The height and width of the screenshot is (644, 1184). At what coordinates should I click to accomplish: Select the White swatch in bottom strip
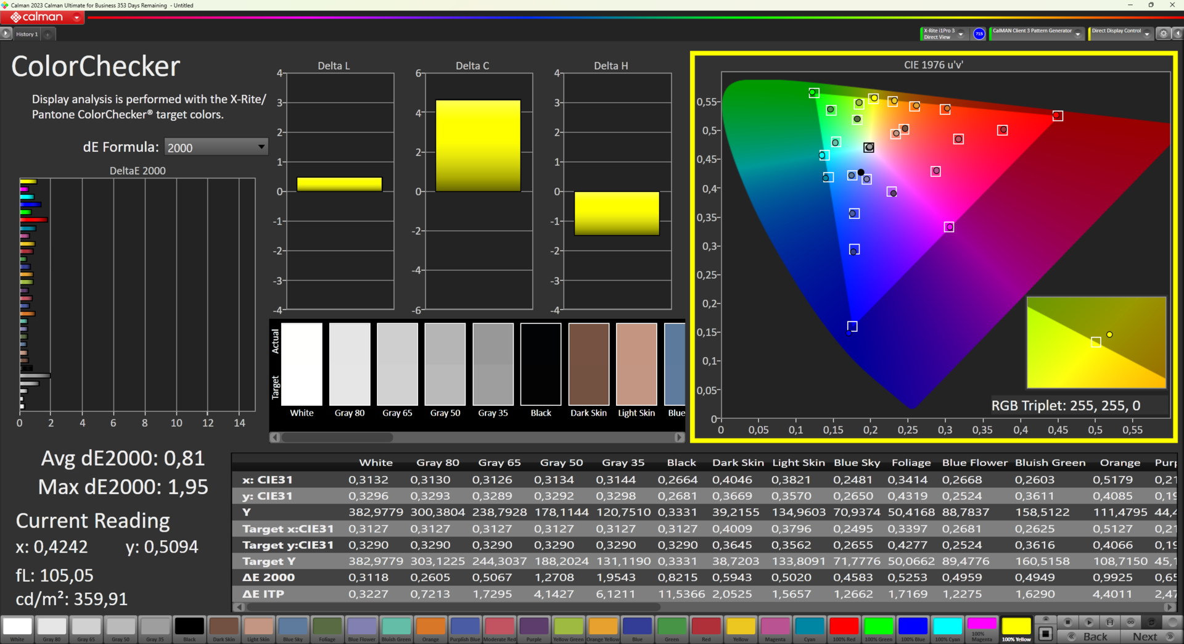coord(17,629)
